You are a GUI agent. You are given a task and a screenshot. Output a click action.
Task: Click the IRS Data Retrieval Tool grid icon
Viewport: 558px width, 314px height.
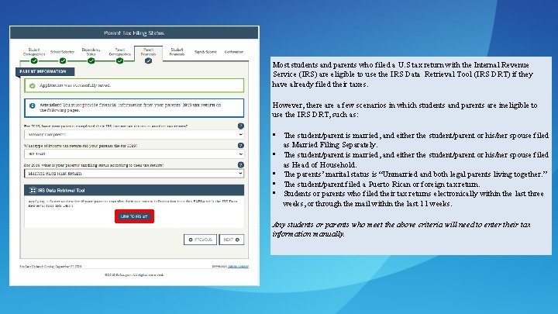(x=33, y=191)
